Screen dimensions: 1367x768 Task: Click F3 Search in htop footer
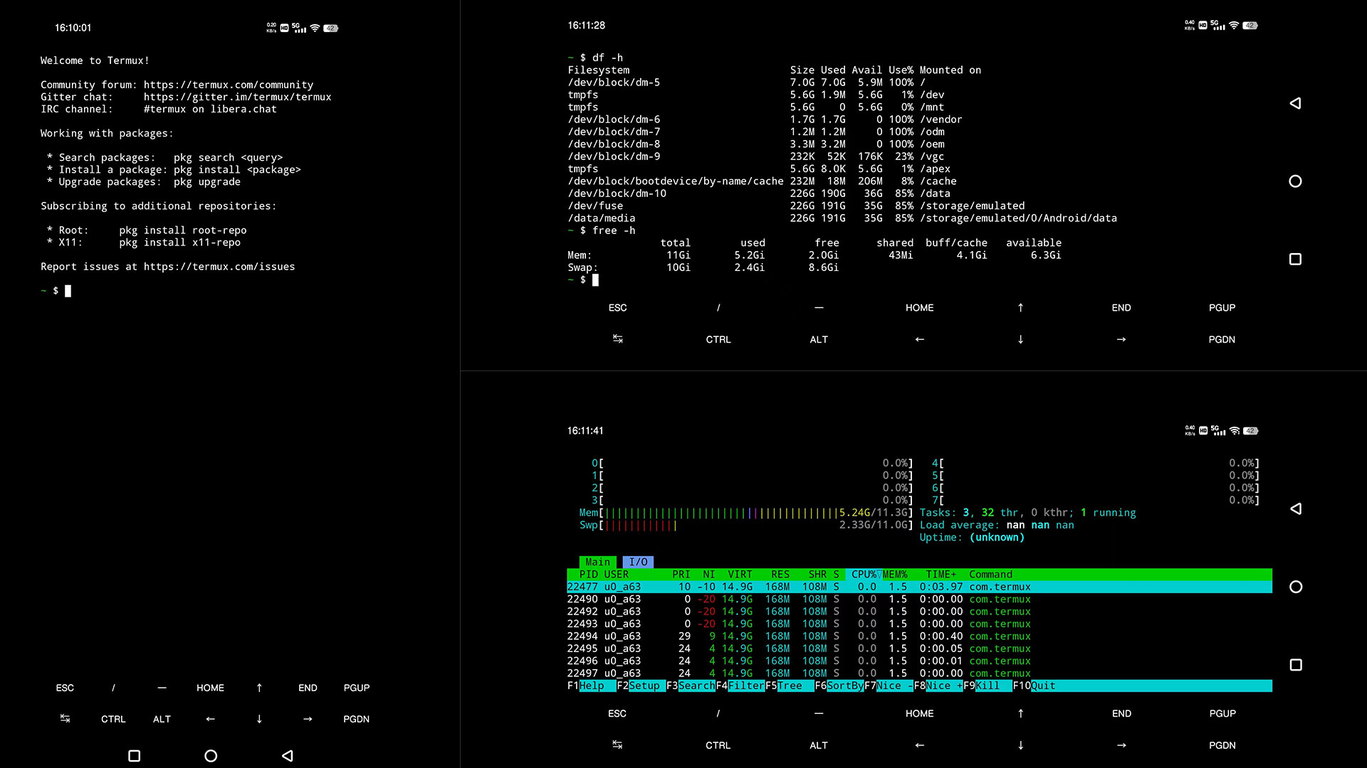691,686
